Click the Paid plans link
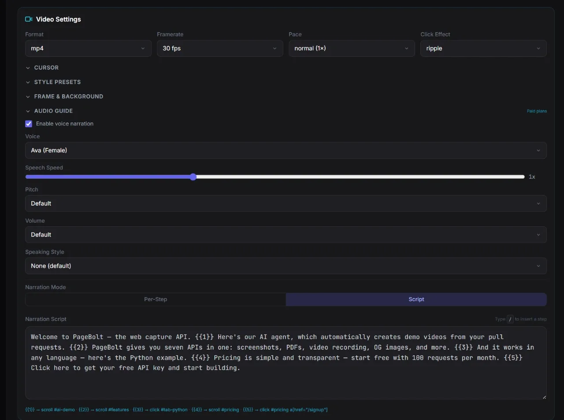Screen dimensions: 564x420 (x=537, y=111)
